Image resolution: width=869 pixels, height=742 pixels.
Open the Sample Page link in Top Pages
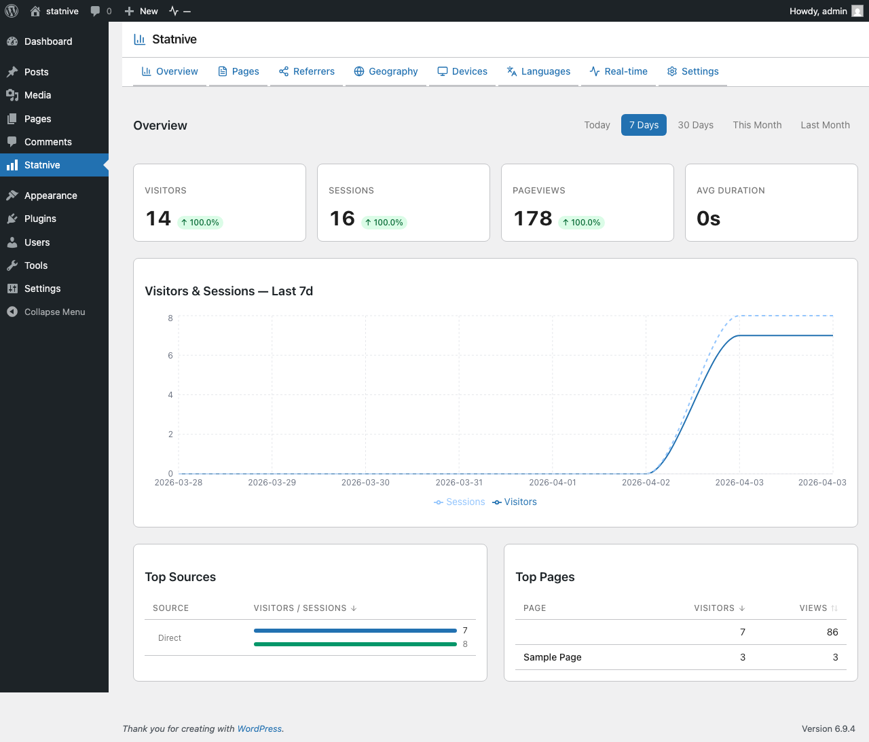click(x=552, y=657)
